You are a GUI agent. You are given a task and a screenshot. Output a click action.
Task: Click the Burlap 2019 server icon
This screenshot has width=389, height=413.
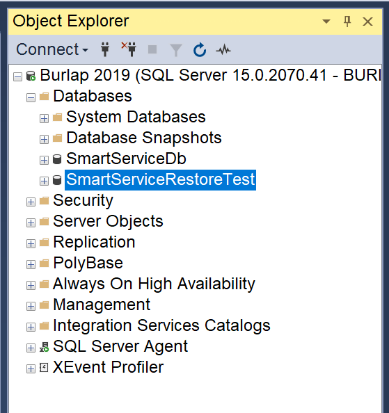click(31, 76)
